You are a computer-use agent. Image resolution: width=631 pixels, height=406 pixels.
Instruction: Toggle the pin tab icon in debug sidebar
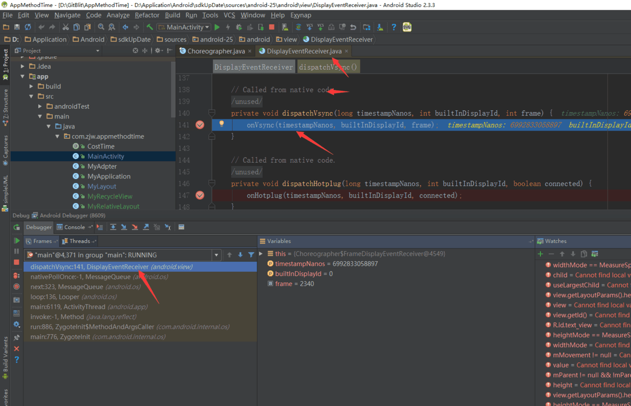17,337
